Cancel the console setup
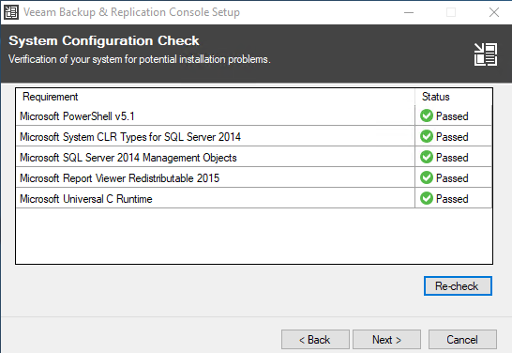 (462, 340)
